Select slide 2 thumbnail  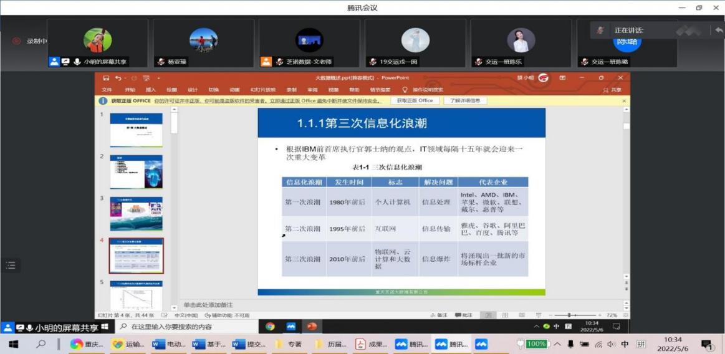pyautogui.click(x=136, y=172)
